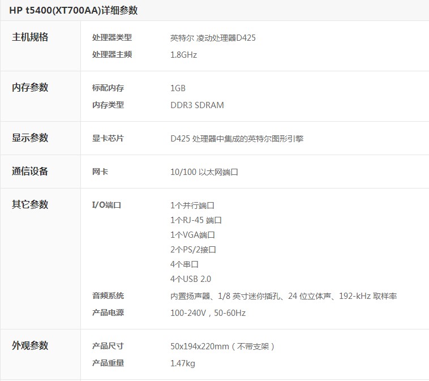This screenshot has width=429, height=381.
Task: Click the '网卡' label
Action: 100,172
